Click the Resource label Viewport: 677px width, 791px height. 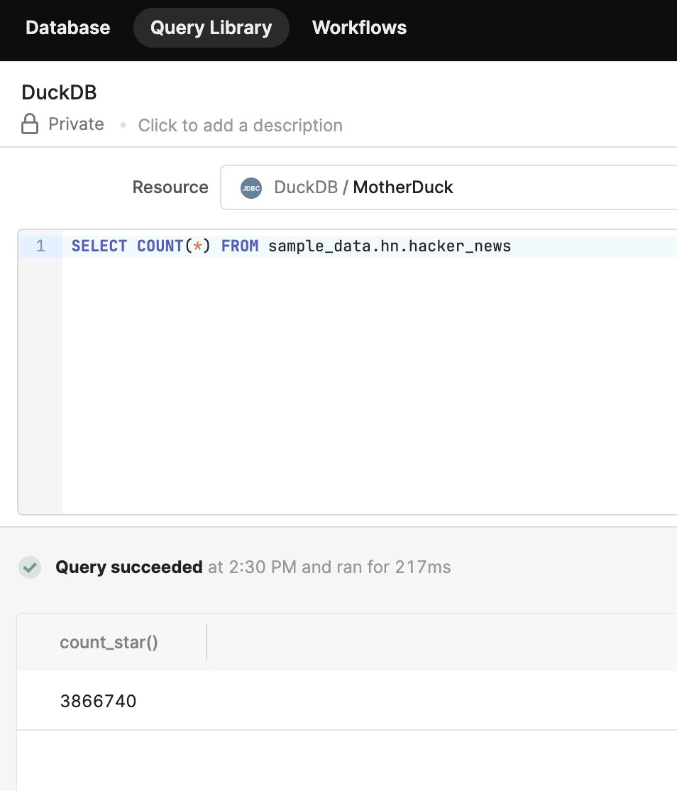pyautogui.click(x=170, y=187)
